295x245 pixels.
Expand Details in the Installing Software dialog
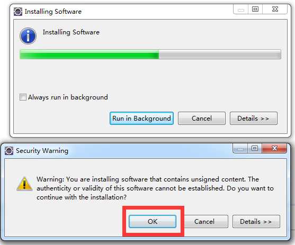tap(253, 119)
